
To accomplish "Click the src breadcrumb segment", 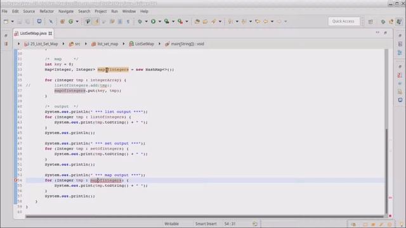I will [75, 44].
